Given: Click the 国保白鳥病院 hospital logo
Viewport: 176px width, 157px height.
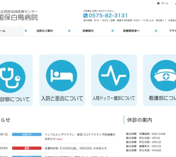Looking at the screenshot, I should (x=19, y=17).
